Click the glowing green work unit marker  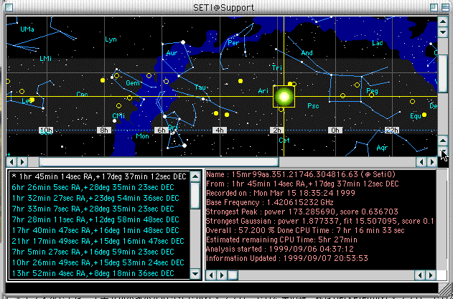point(284,97)
